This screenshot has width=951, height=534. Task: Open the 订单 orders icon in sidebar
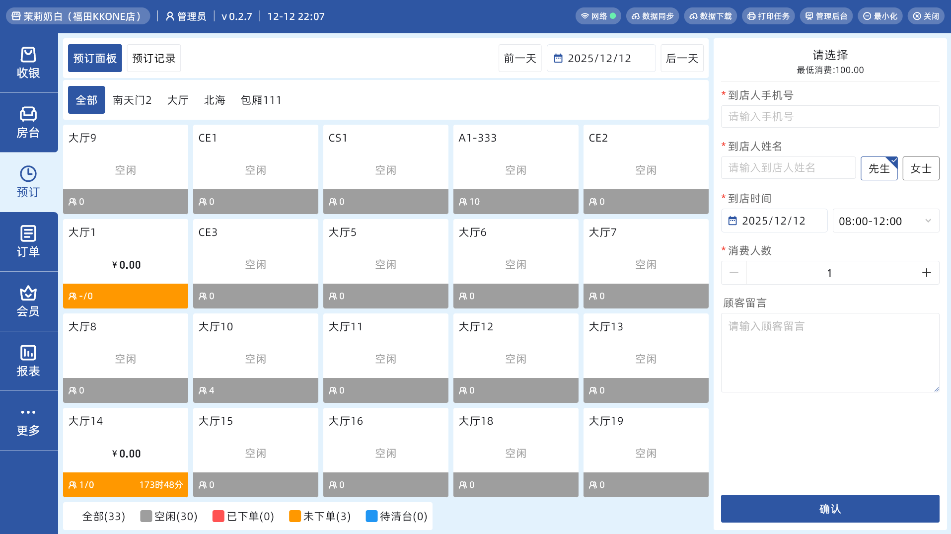coord(28,233)
